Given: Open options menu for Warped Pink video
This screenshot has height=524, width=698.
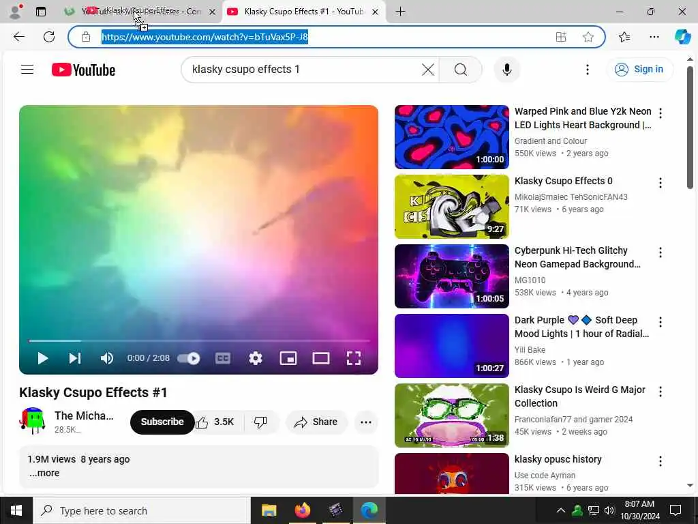Looking at the screenshot, I should point(661,113).
